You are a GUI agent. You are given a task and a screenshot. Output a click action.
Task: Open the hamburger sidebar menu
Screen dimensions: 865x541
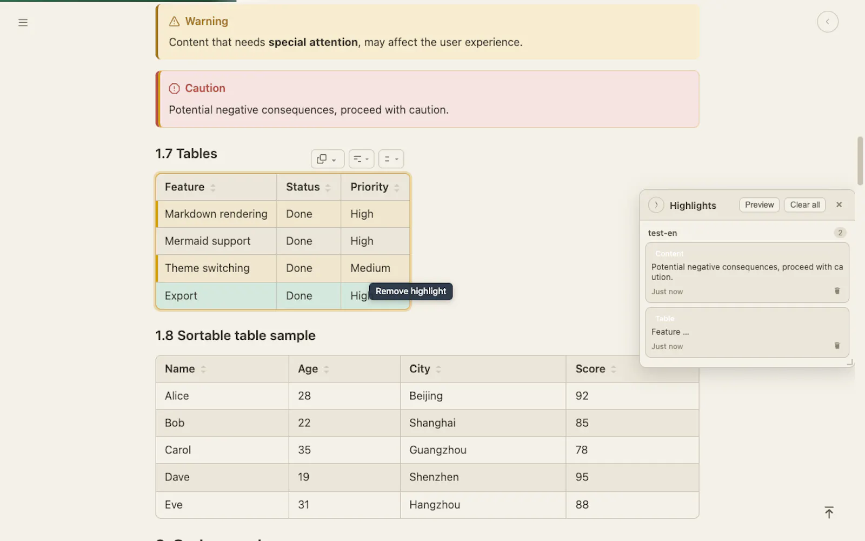point(23,22)
